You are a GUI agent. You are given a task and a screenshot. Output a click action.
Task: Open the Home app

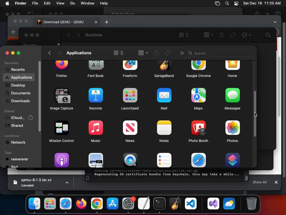pos(232,65)
